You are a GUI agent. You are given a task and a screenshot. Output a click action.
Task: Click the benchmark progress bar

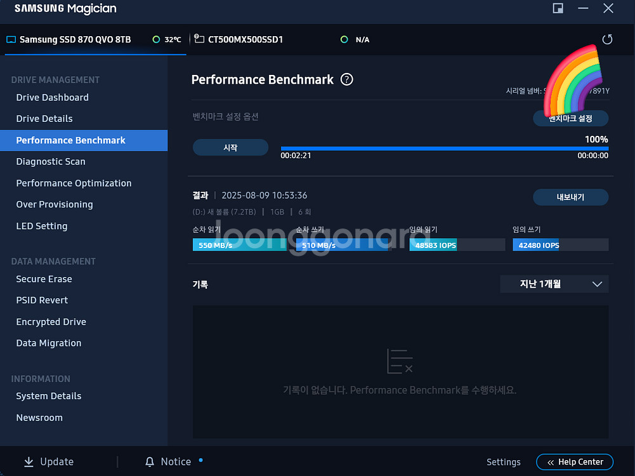(444, 149)
